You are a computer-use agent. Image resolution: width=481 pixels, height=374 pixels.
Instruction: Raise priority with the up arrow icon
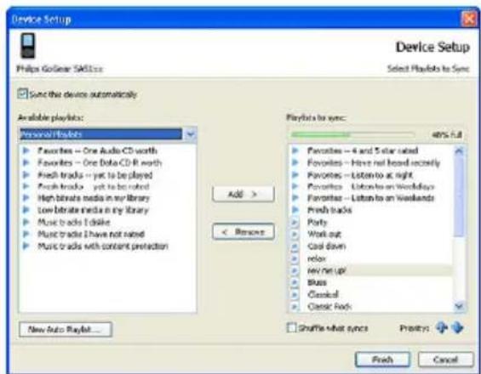click(x=442, y=327)
